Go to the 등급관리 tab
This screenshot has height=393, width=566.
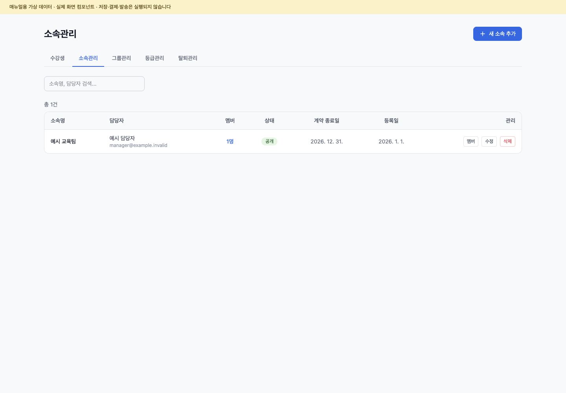pos(154,58)
